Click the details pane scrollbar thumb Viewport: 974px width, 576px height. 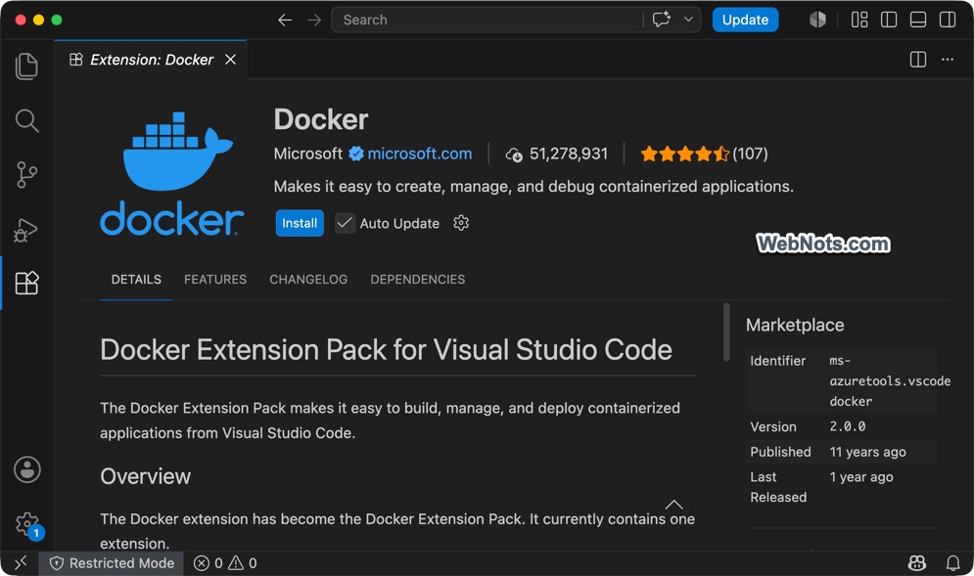pyautogui.click(x=726, y=332)
